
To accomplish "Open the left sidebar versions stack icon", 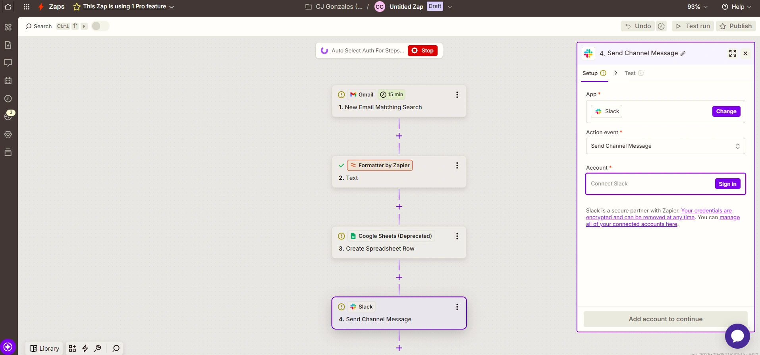I will [8, 152].
